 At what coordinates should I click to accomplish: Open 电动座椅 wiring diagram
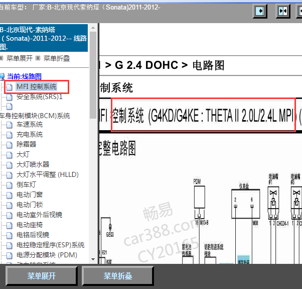pyautogui.click(x=30, y=225)
